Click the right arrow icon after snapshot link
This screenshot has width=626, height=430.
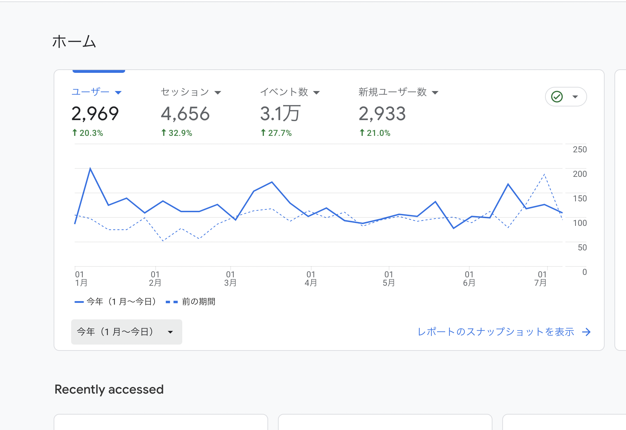tap(586, 332)
